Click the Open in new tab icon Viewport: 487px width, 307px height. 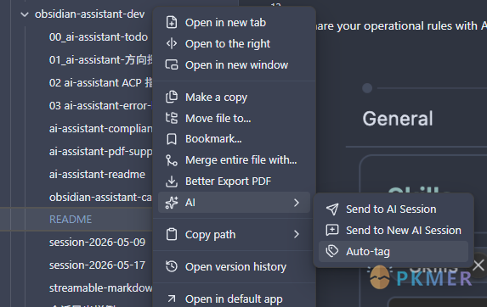pos(172,23)
